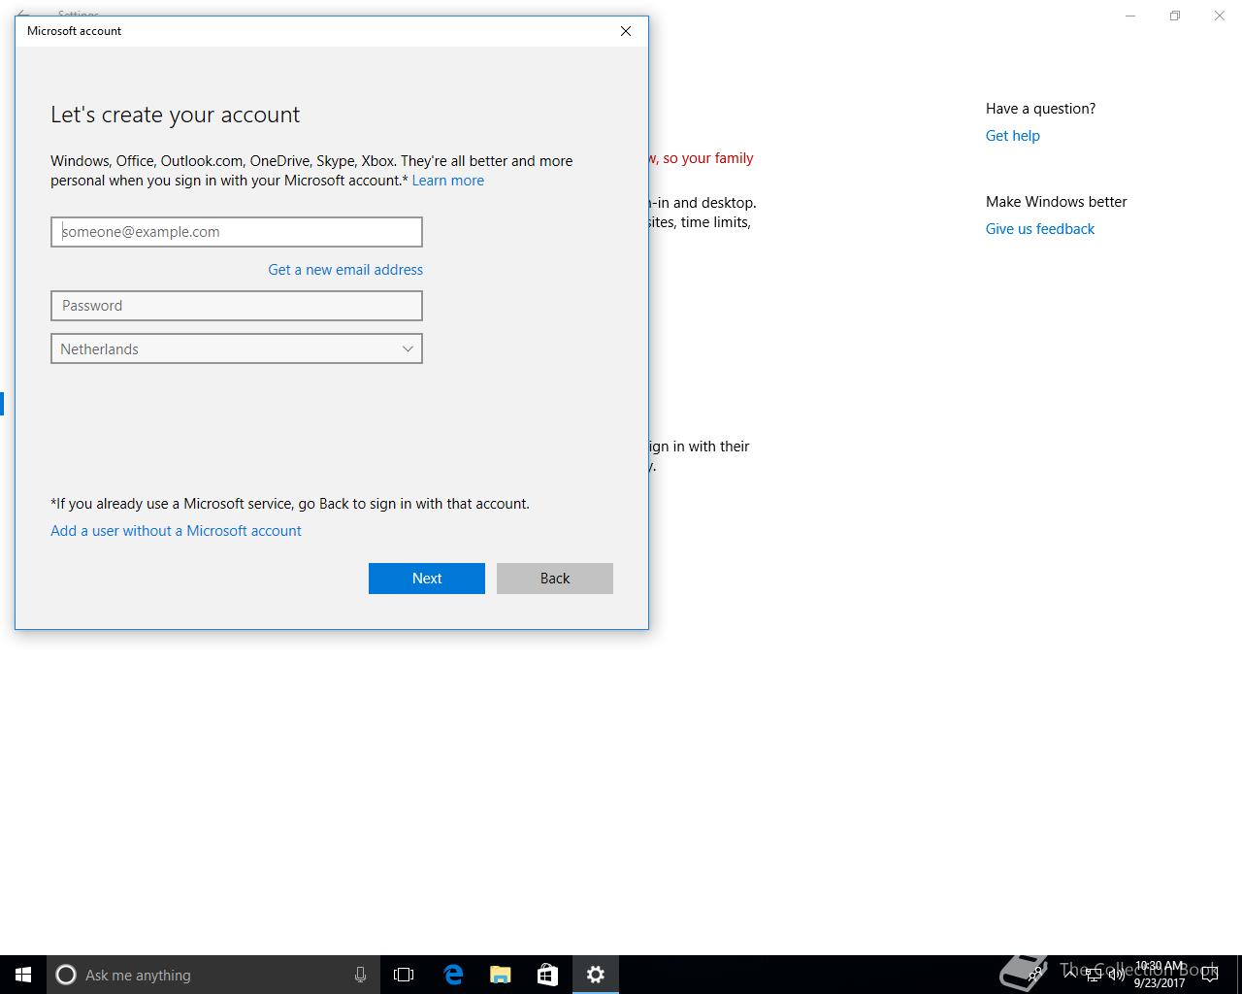Open Task View in the taskbar
This screenshot has height=994, width=1242.
[x=404, y=975]
